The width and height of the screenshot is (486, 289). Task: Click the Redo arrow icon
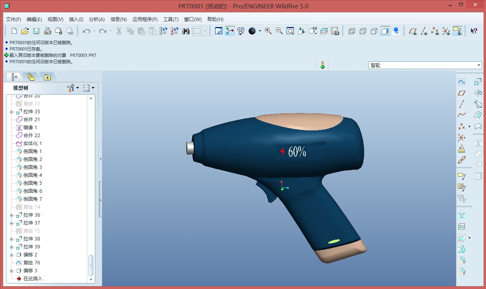pyautogui.click(x=103, y=31)
